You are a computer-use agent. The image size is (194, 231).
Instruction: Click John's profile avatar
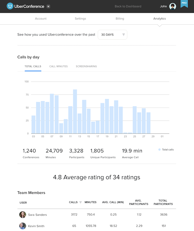click(173, 6)
